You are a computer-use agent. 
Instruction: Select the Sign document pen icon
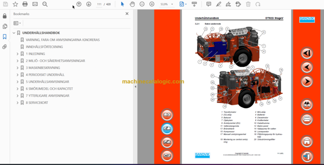tap(228, 4)
